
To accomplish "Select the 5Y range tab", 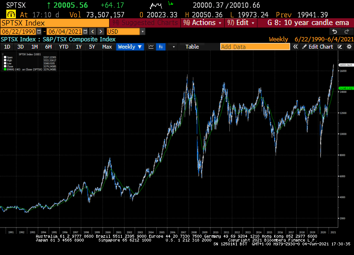I will 92,47.
